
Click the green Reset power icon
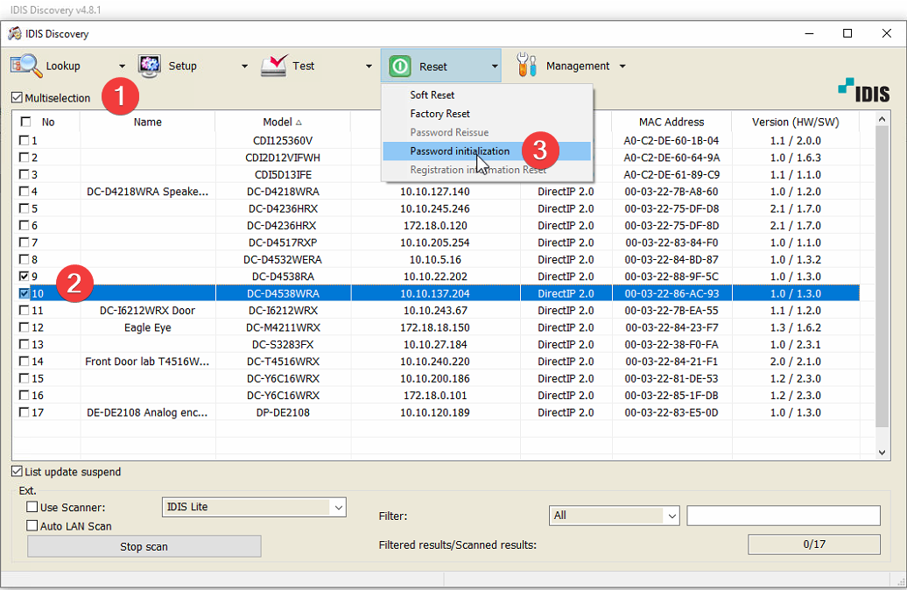coord(400,67)
